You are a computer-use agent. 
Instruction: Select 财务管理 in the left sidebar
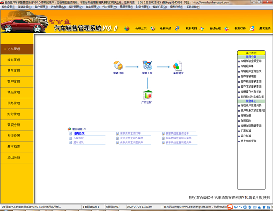coord(17,114)
